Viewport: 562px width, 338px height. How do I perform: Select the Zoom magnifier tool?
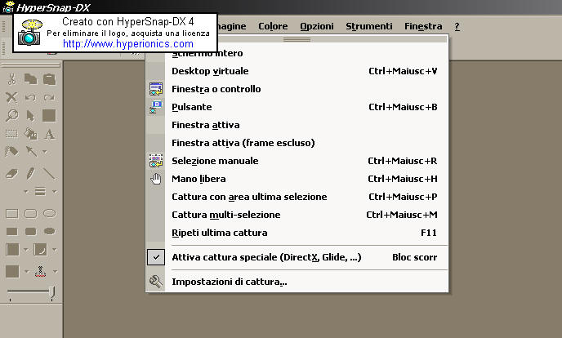click(11, 115)
